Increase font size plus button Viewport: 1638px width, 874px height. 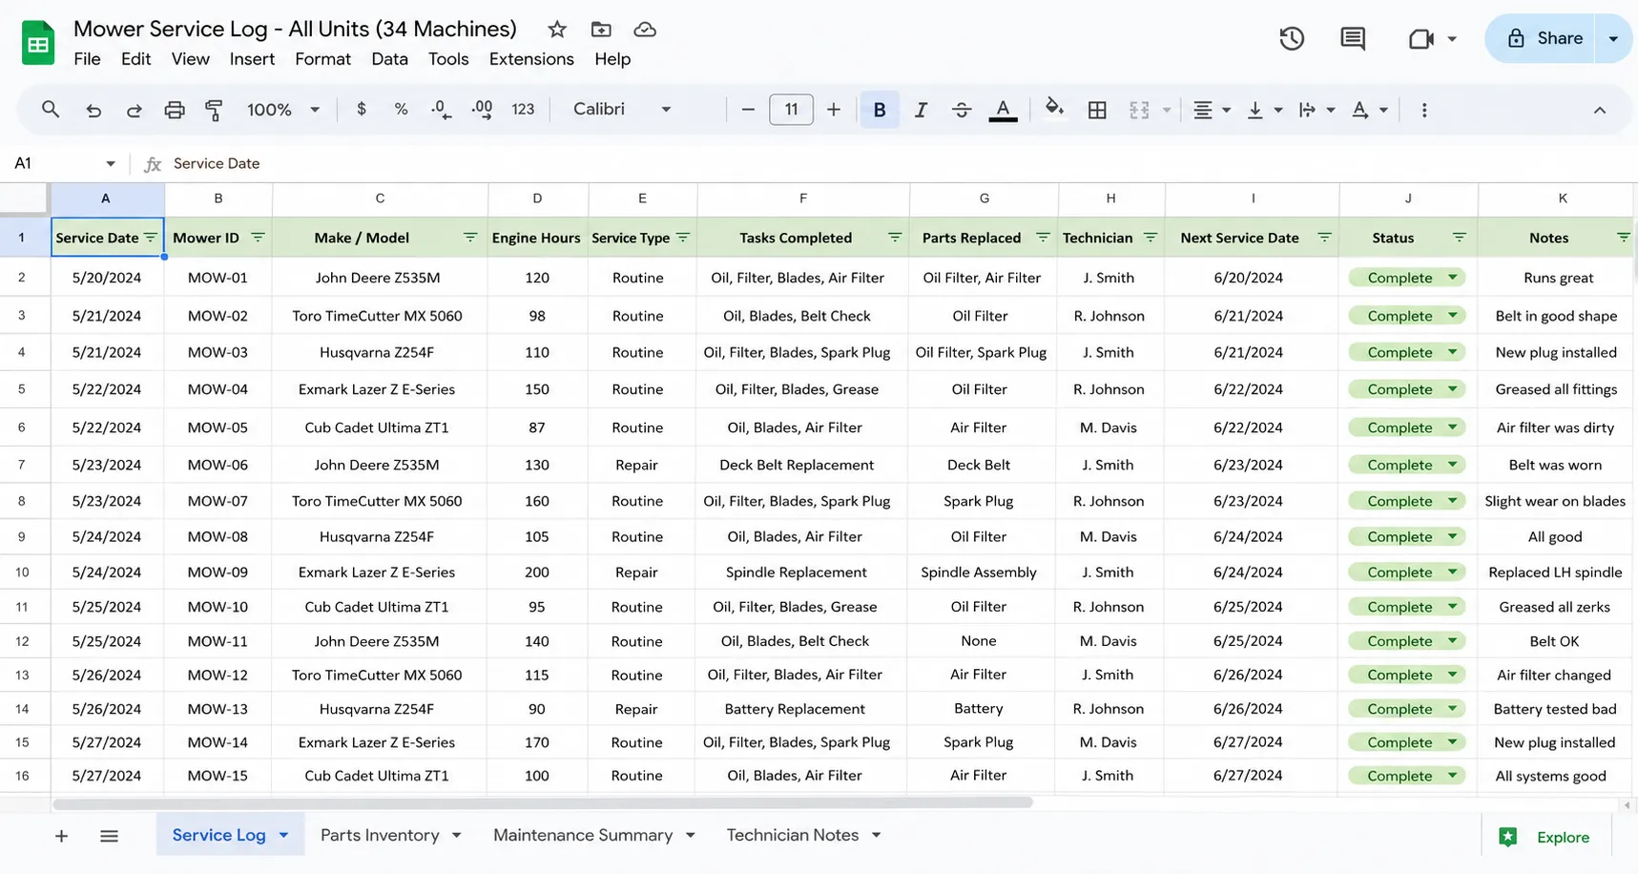pyautogui.click(x=833, y=110)
